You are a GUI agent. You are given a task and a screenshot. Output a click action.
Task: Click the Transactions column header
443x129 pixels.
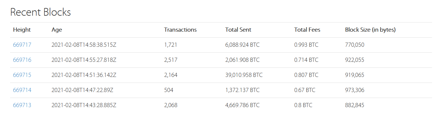click(x=180, y=30)
